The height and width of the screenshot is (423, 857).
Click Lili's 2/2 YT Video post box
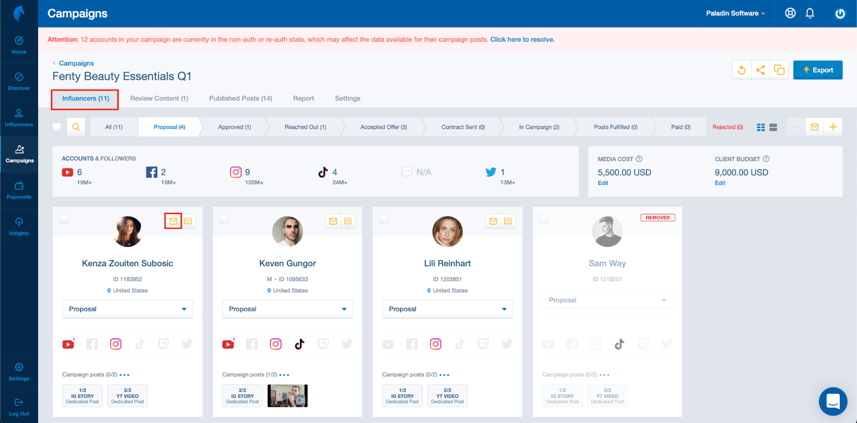pyautogui.click(x=448, y=396)
